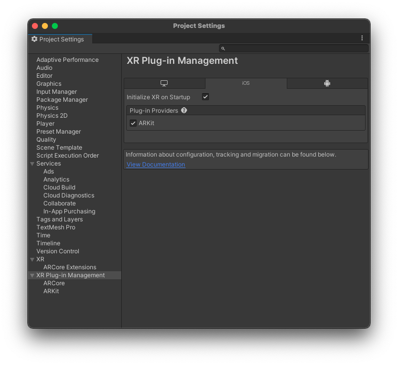
Task: Select the iOS platform tab
Action: click(x=246, y=83)
